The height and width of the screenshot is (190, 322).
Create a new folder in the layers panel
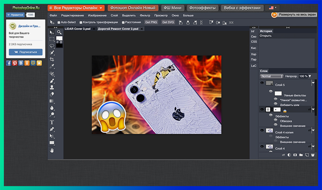pos(301,155)
